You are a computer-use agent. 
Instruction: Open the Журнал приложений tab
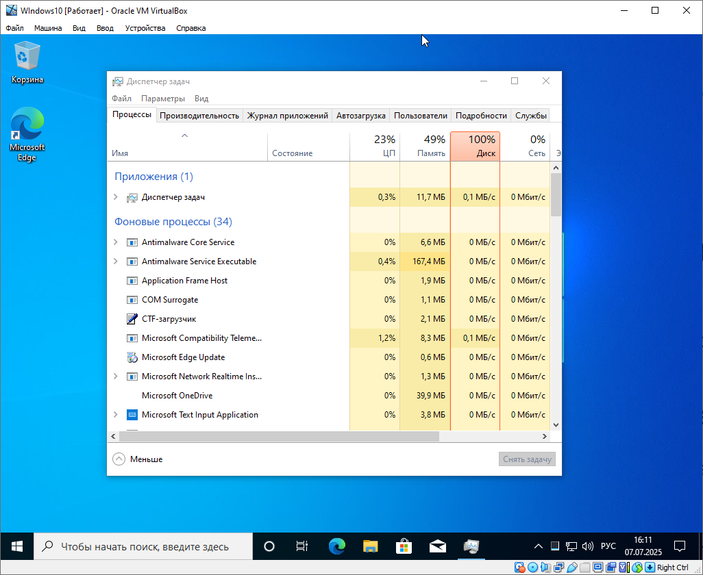[287, 116]
